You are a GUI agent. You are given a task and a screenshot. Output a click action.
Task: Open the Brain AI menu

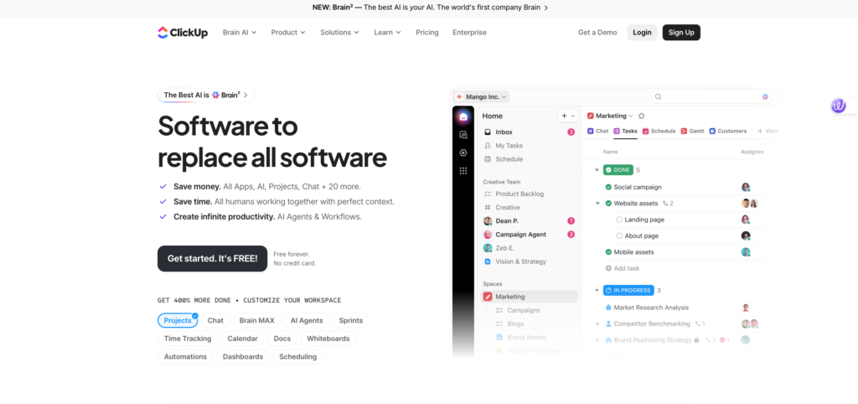point(240,33)
